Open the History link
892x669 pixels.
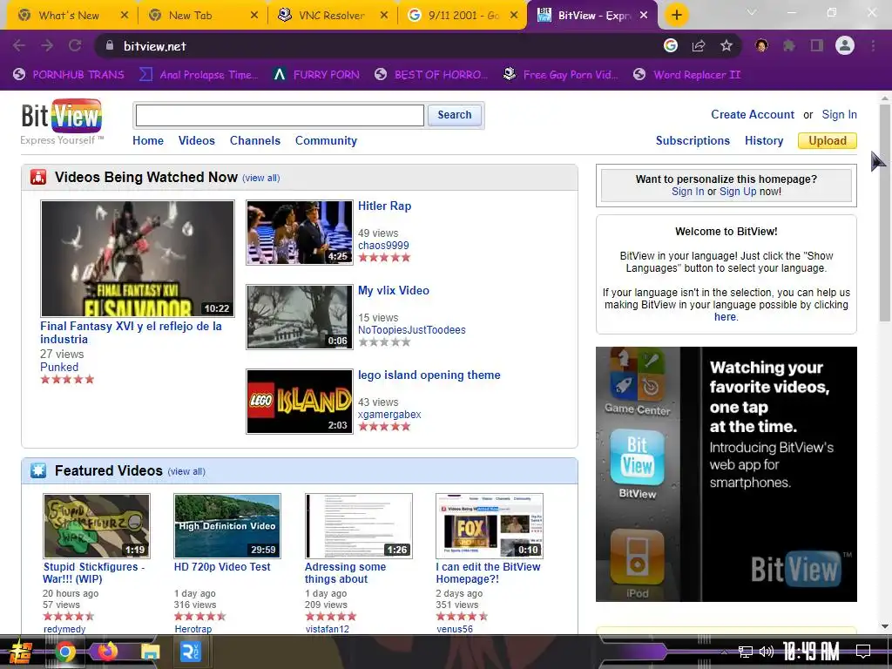coord(764,140)
